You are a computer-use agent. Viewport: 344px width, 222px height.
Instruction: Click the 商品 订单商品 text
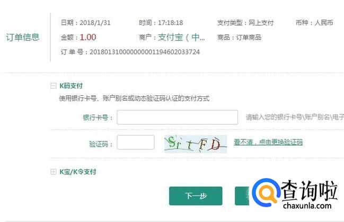tap(239, 37)
